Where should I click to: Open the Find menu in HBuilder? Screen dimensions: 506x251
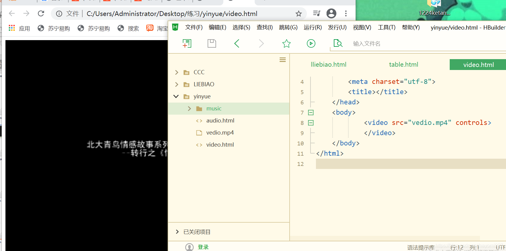[x=264, y=27]
